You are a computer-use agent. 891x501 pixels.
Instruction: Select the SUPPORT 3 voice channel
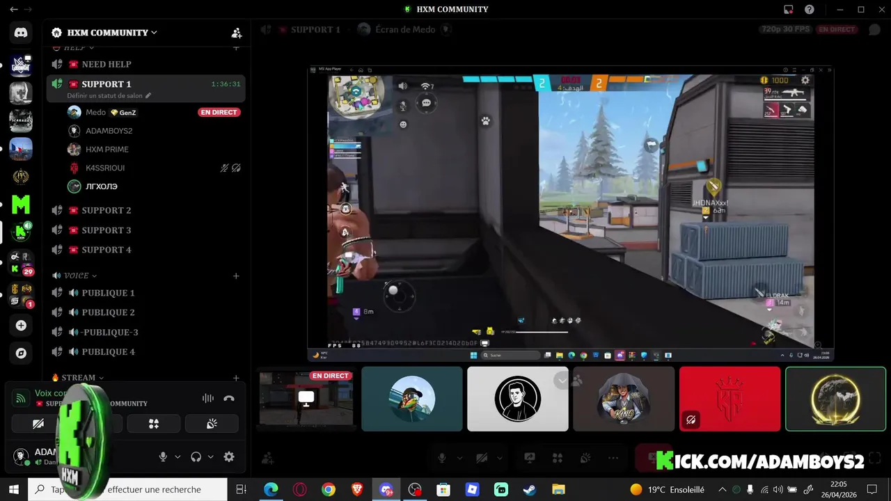click(x=145, y=230)
